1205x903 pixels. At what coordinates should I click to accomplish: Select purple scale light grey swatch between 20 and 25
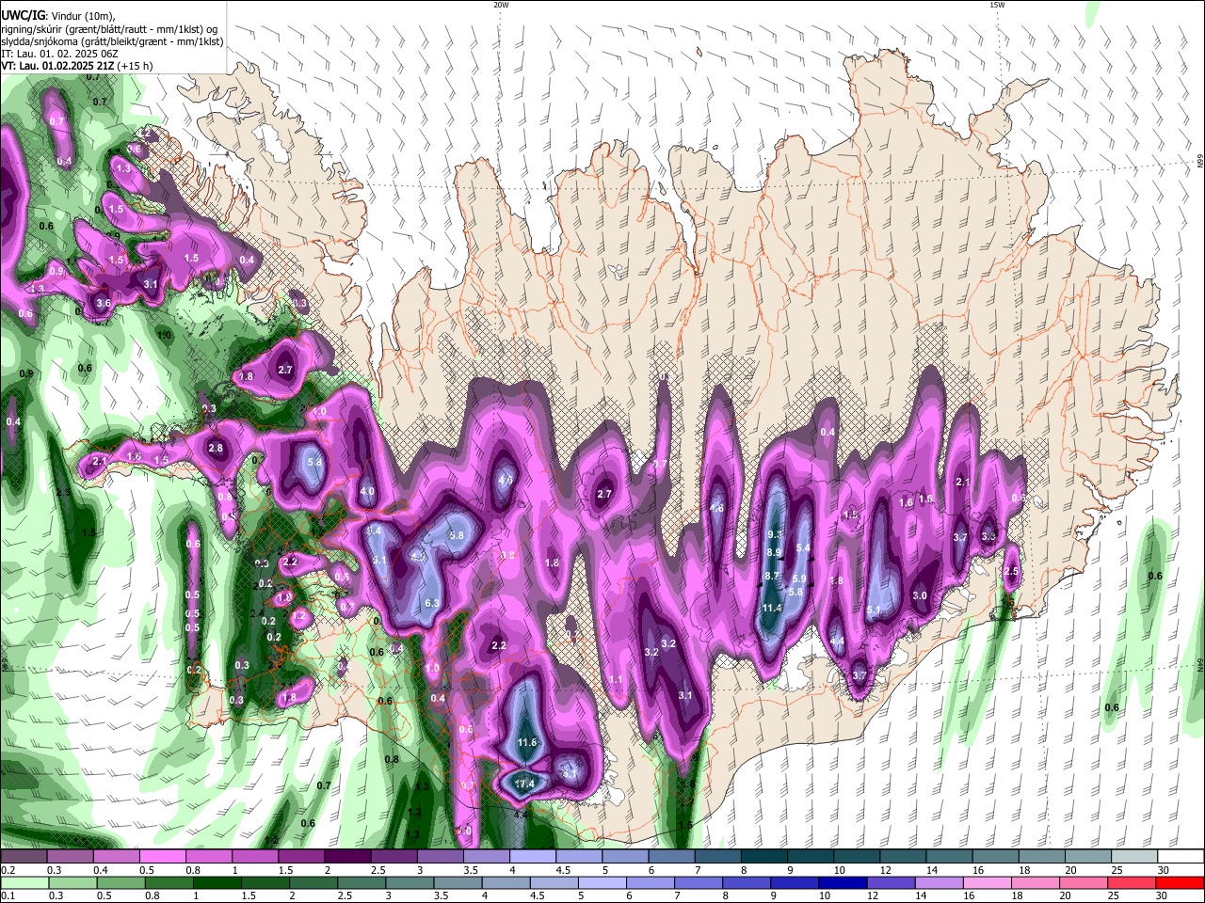(1089, 857)
